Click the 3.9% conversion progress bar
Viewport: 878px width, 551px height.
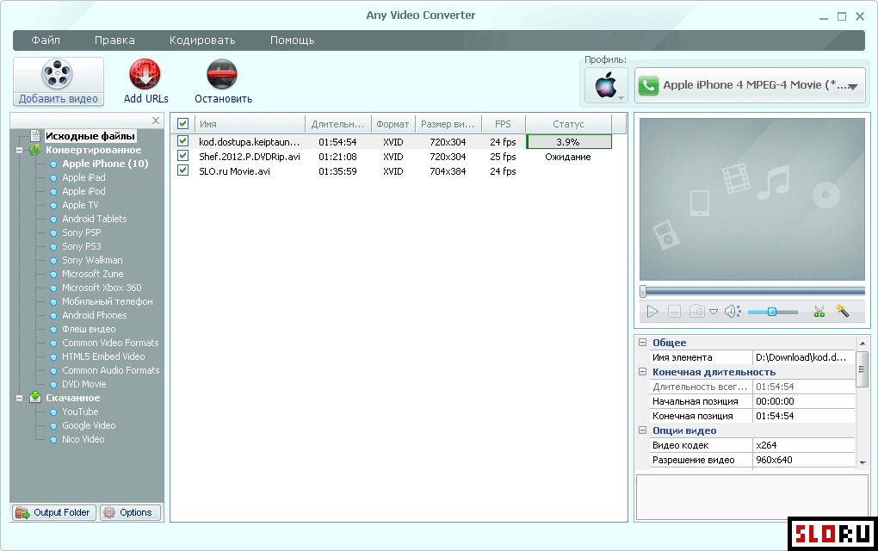pyautogui.click(x=569, y=142)
